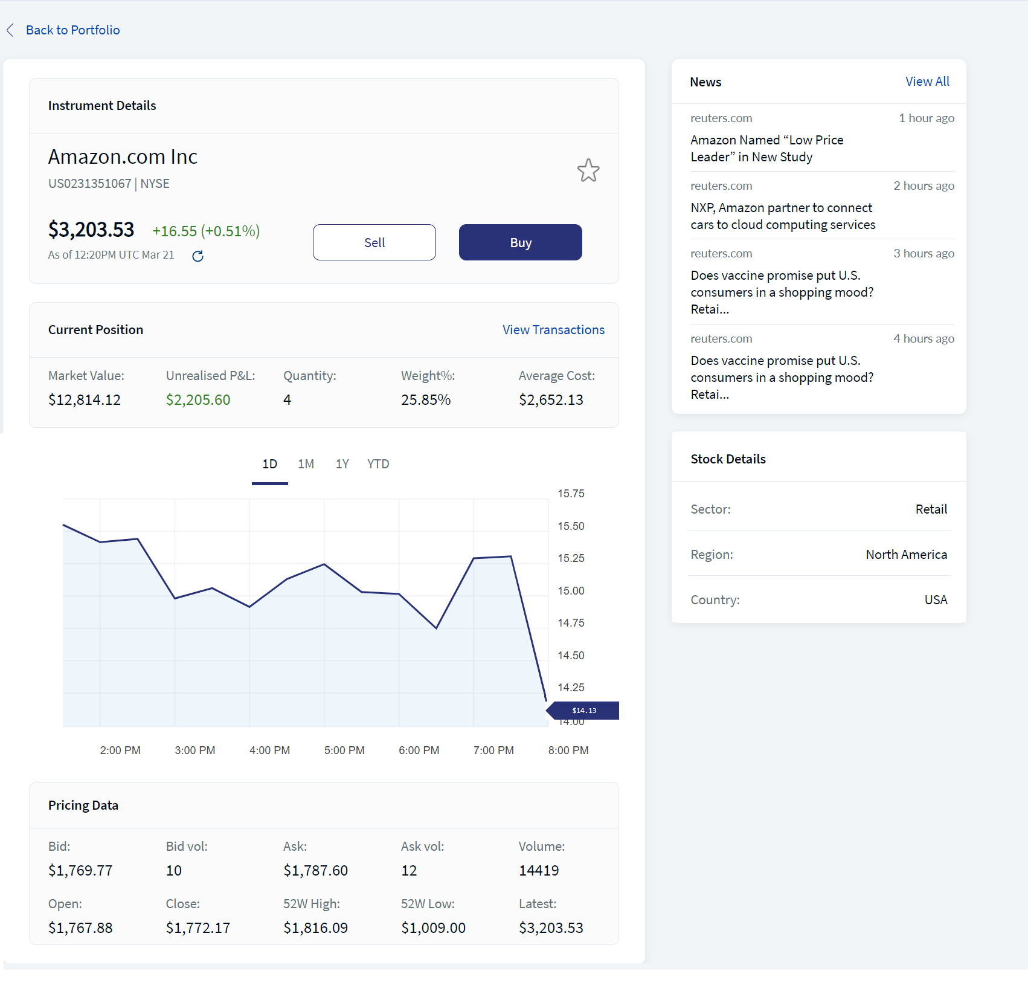Open NXP, Amazon partner news article
Viewport: 1028px width, 997px height.
[783, 216]
